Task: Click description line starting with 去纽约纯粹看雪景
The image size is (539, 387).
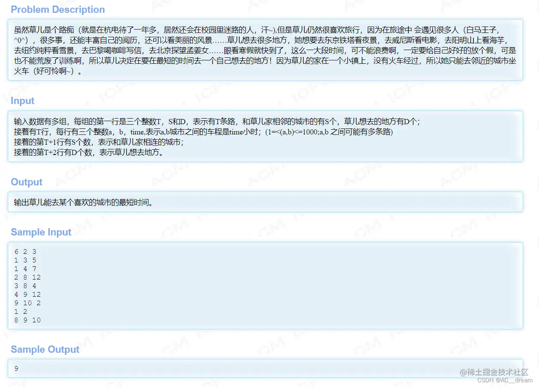Action: 265,51
